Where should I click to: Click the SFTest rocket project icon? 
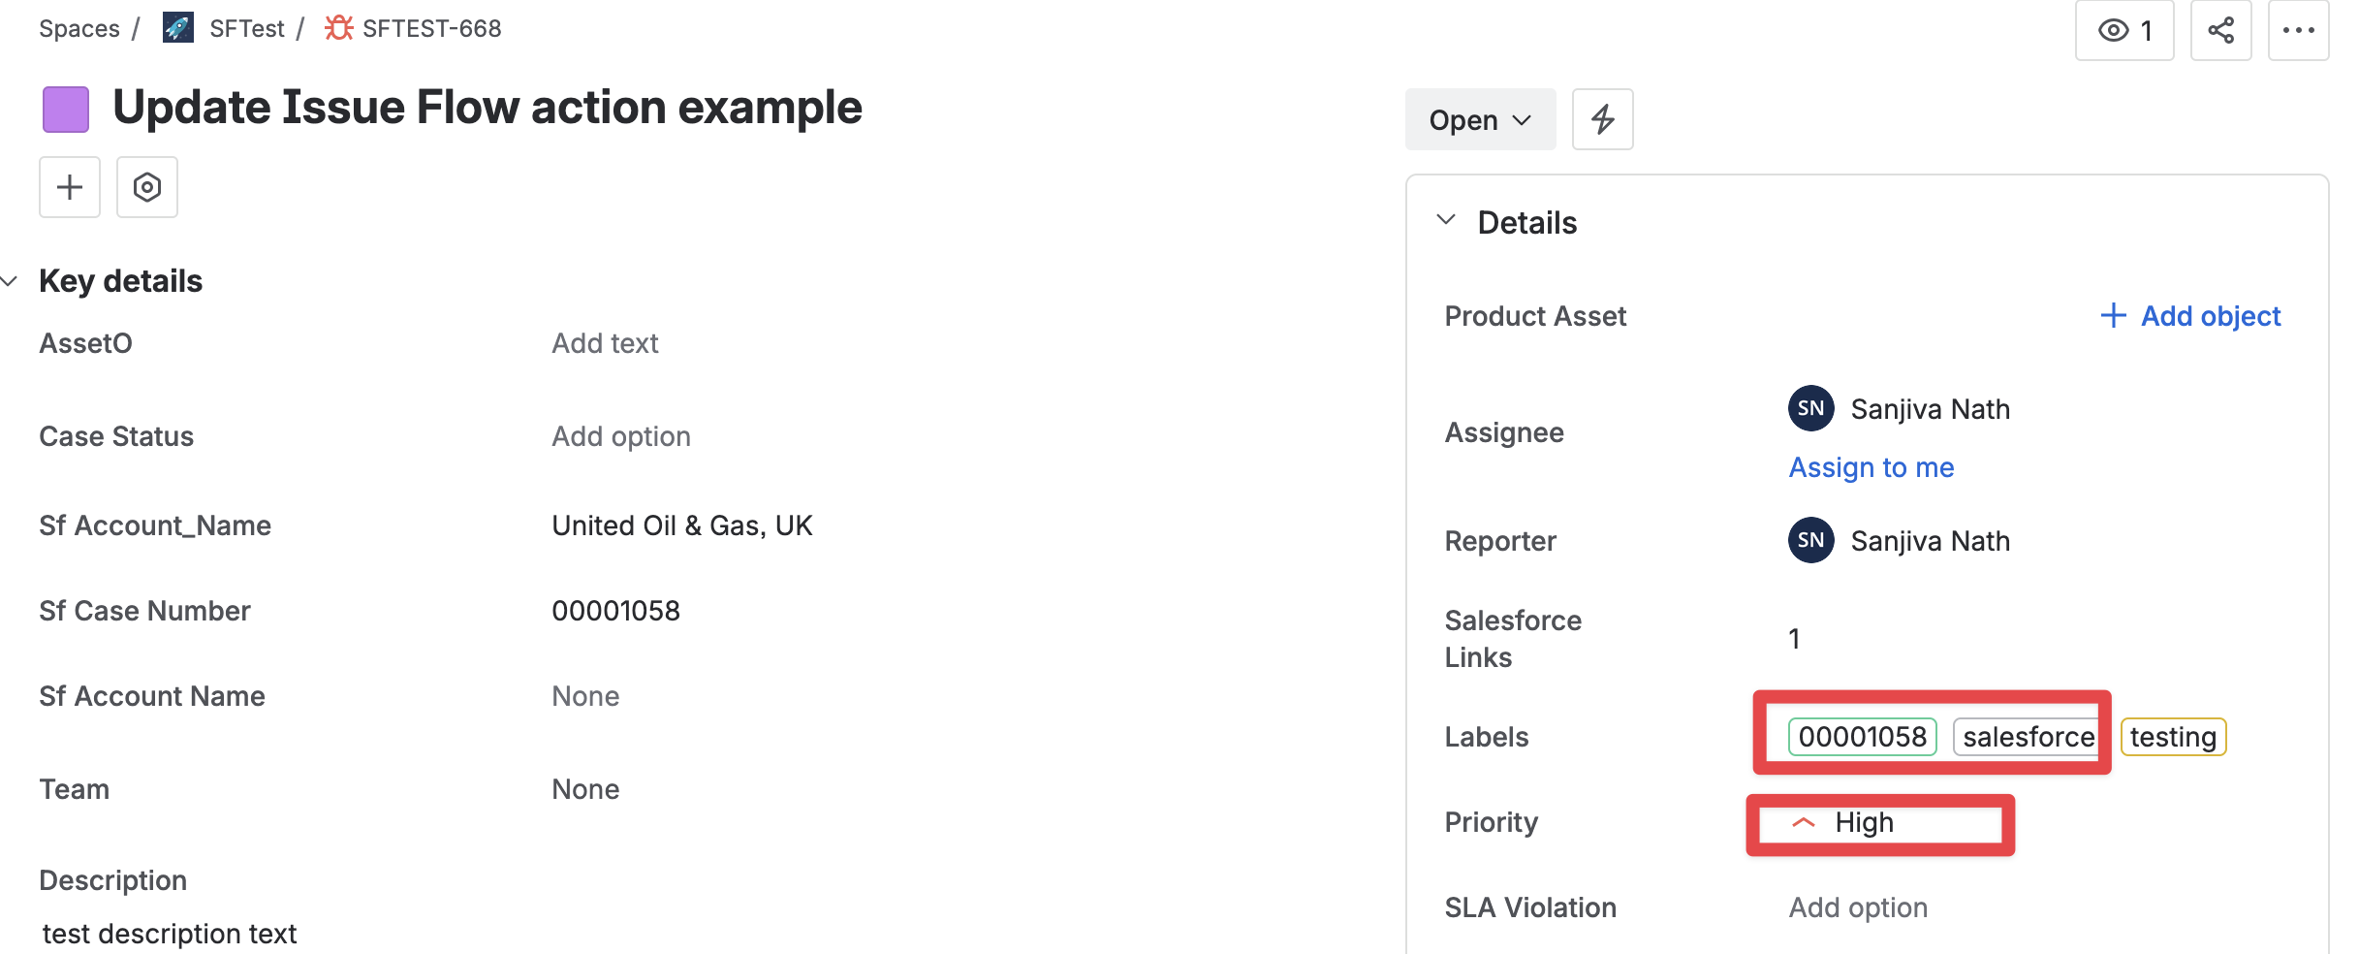tap(177, 28)
